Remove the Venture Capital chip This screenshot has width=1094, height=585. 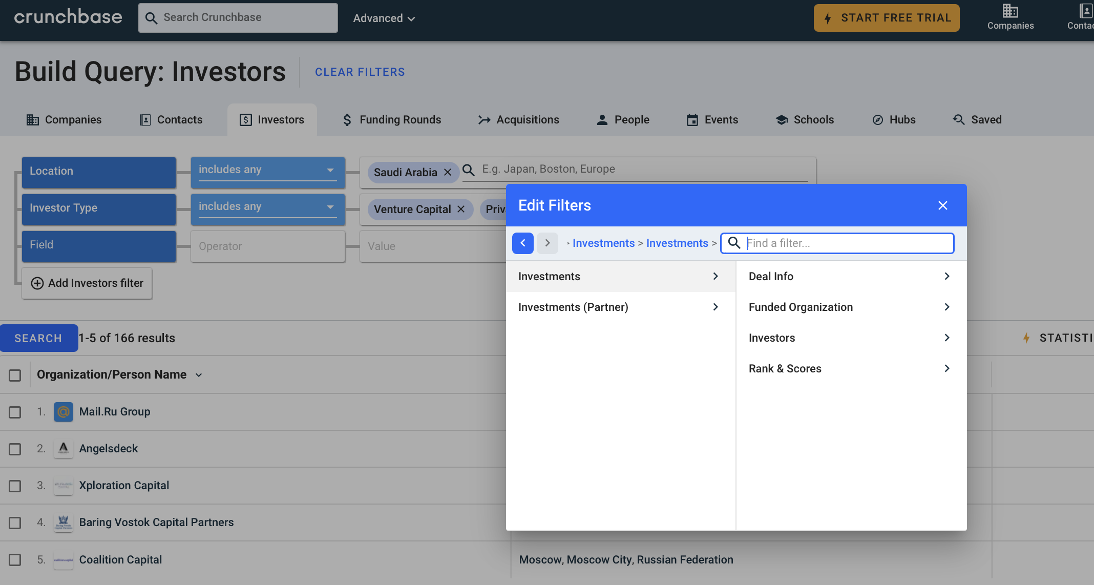pos(461,209)
